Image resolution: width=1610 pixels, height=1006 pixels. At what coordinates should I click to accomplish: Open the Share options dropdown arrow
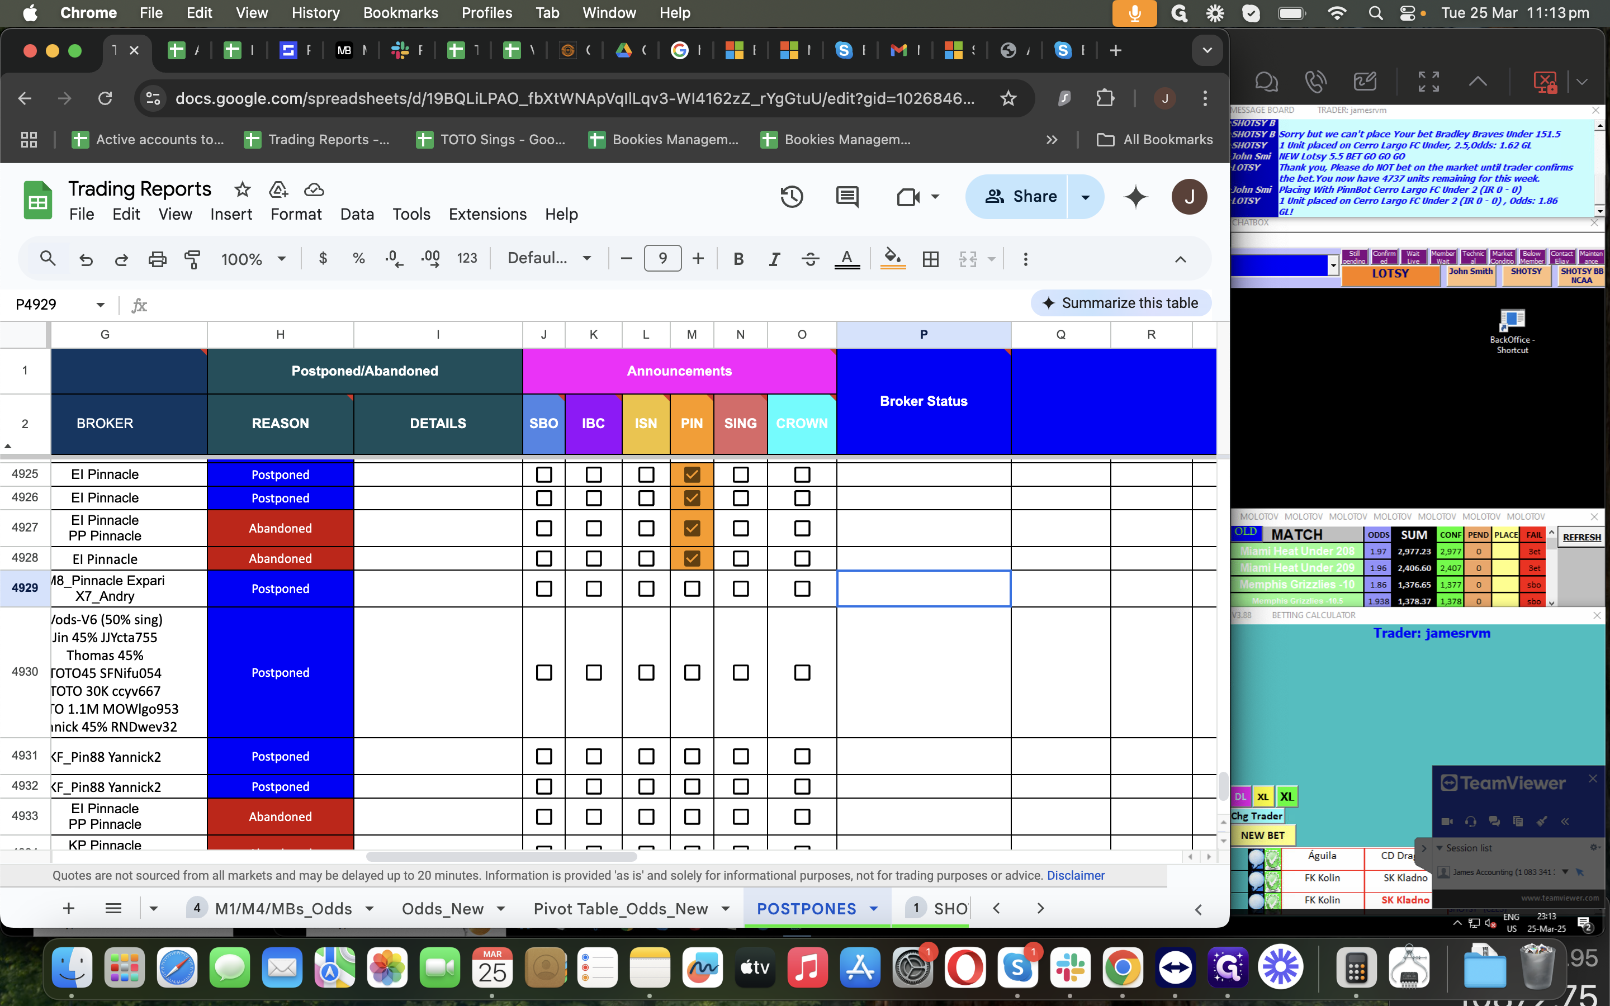coord(1086,197)
